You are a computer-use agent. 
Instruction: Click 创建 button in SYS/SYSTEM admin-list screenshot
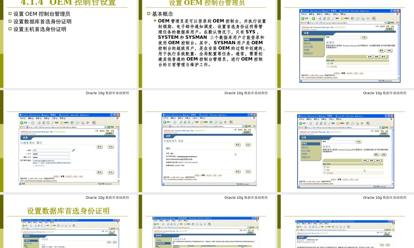[389, 50]
